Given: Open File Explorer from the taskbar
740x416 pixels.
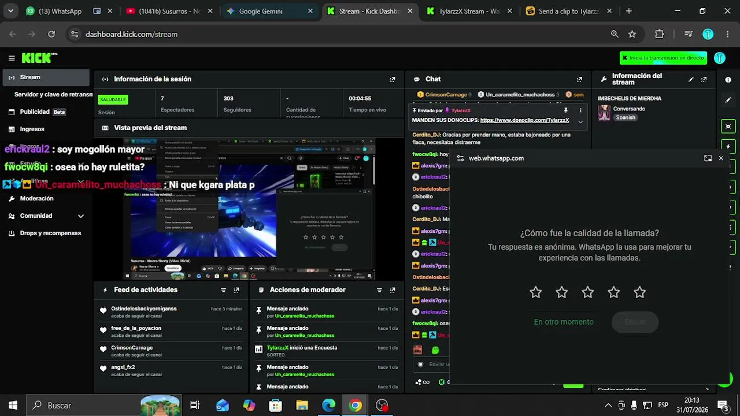Looking at the screenshot, I should point(302,405).
